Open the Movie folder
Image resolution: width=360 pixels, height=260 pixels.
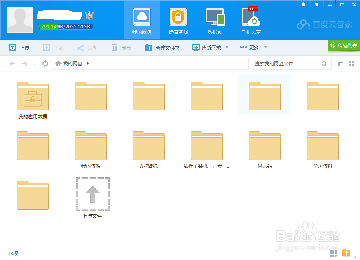coord(264,145)
